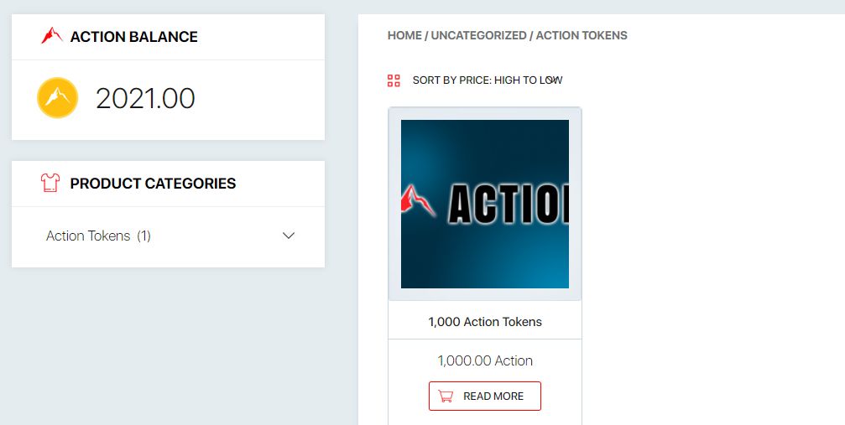845x425 pixels.
Task: Go to HOME in the breadcrumb
Action: [x=404, y=35]
